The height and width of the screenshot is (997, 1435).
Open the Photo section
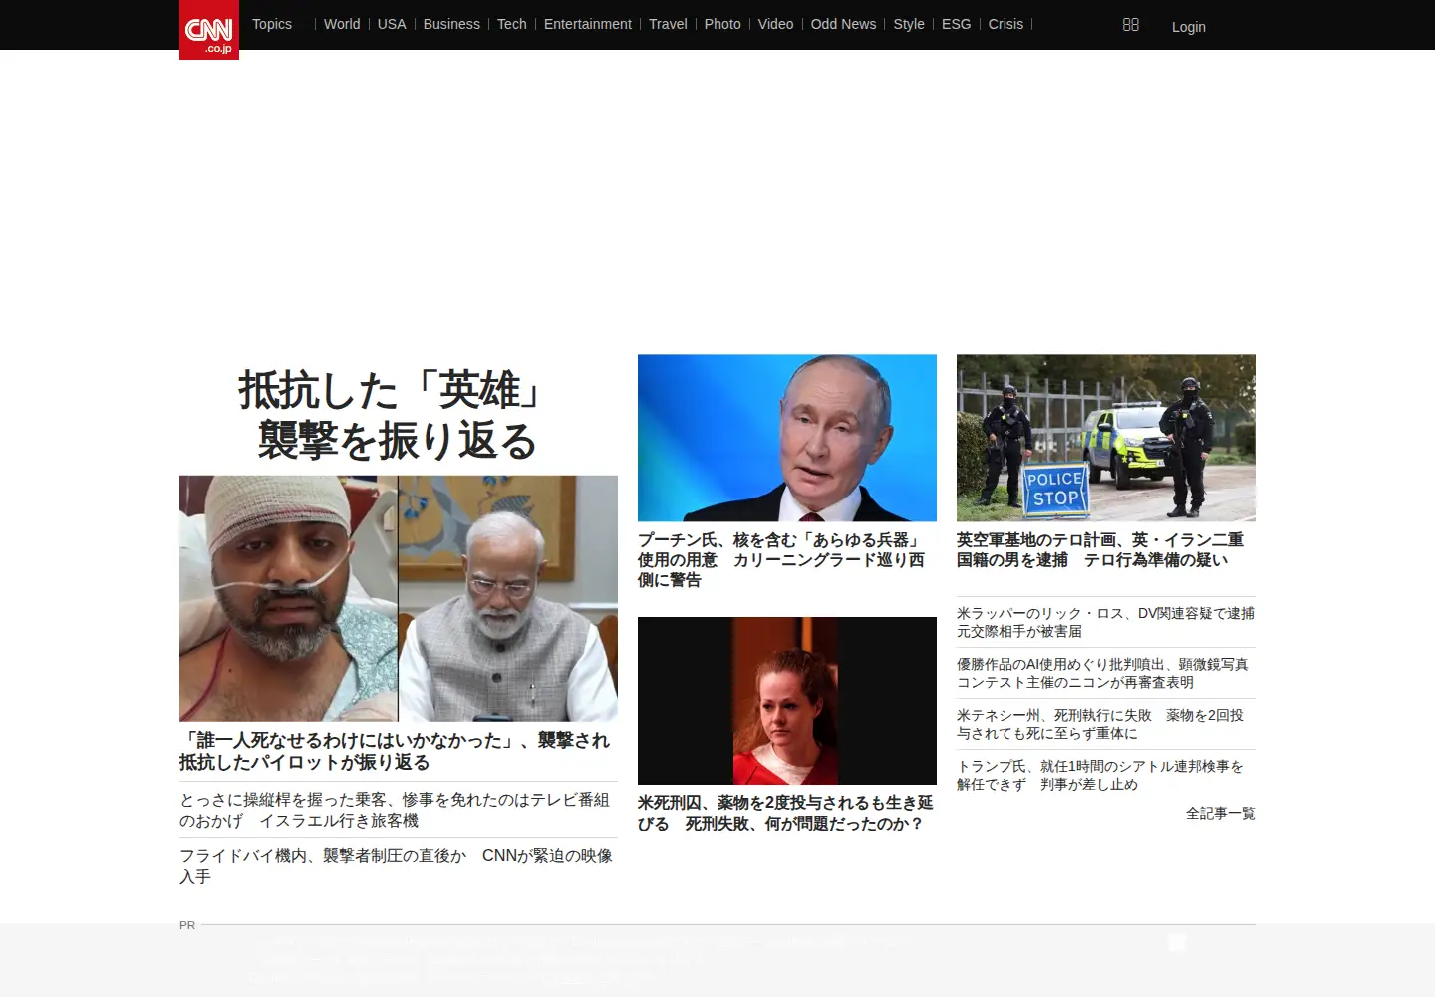[722, 24]
